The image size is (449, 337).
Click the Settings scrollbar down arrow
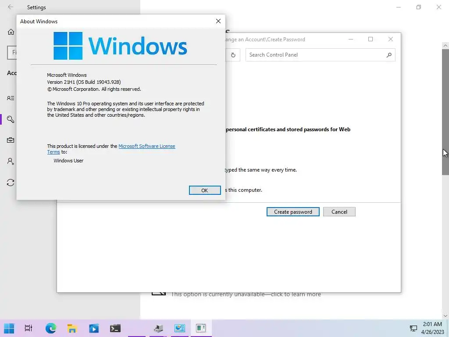pyautogui.click(x=445, y=316)
